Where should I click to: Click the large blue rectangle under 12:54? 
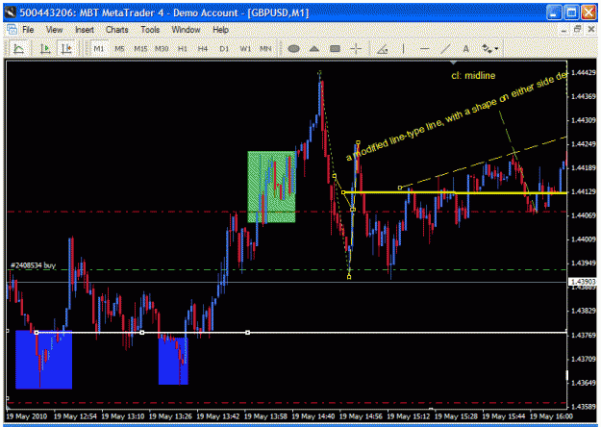point(43,360)
